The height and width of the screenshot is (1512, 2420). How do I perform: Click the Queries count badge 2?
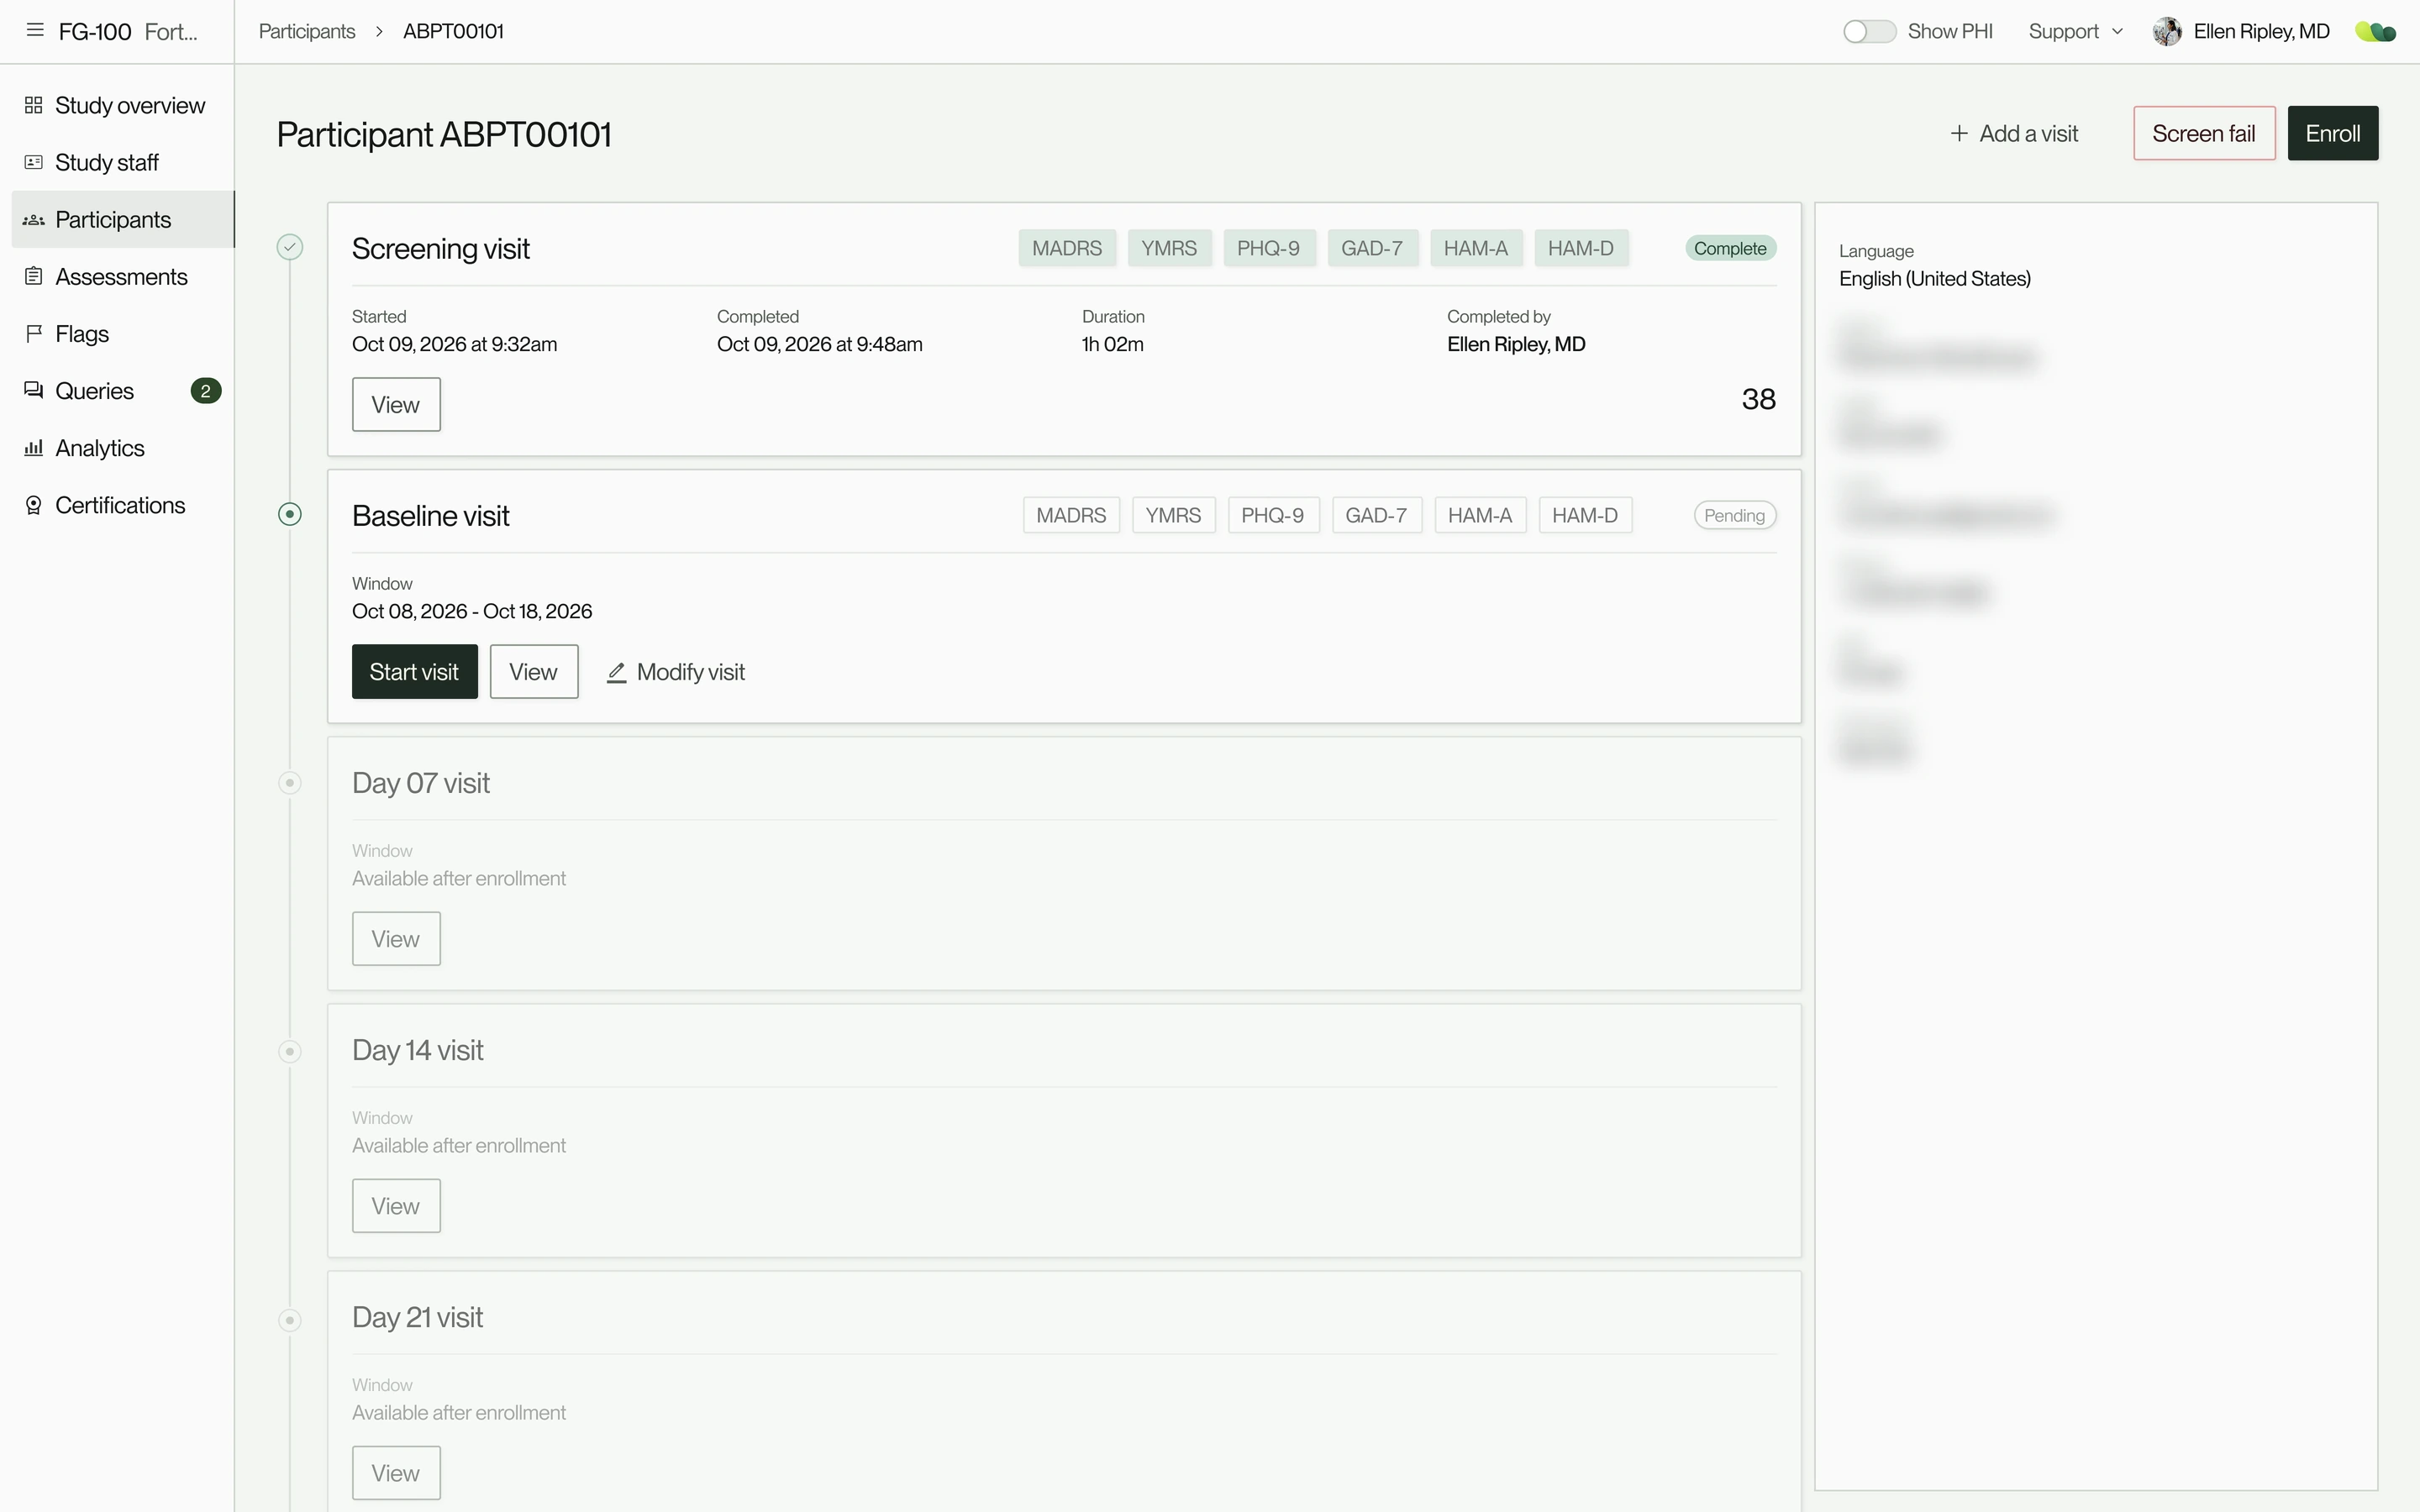pos(206,391)
